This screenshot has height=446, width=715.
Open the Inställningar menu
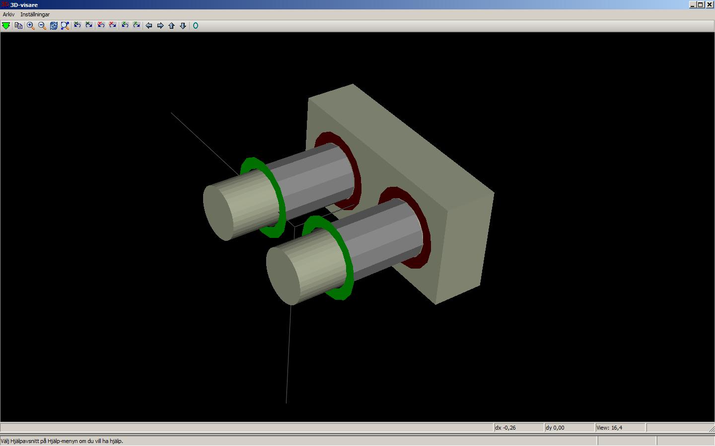35,14
